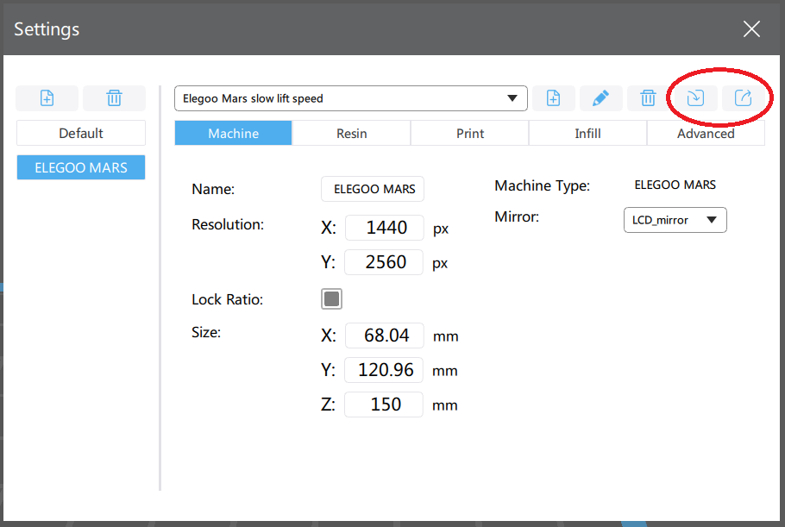
Task: Toggle the Lock Ratio checkbox
Action: click(x=331, y=298)
